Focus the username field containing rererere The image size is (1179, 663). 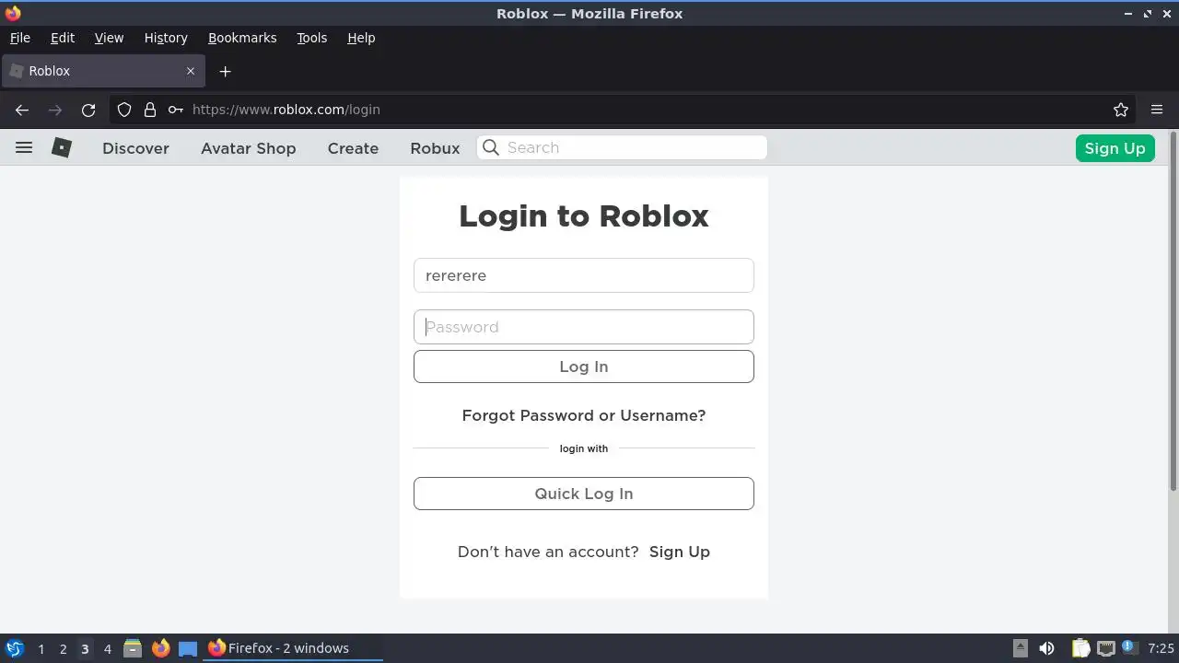[x=584, y=275]
